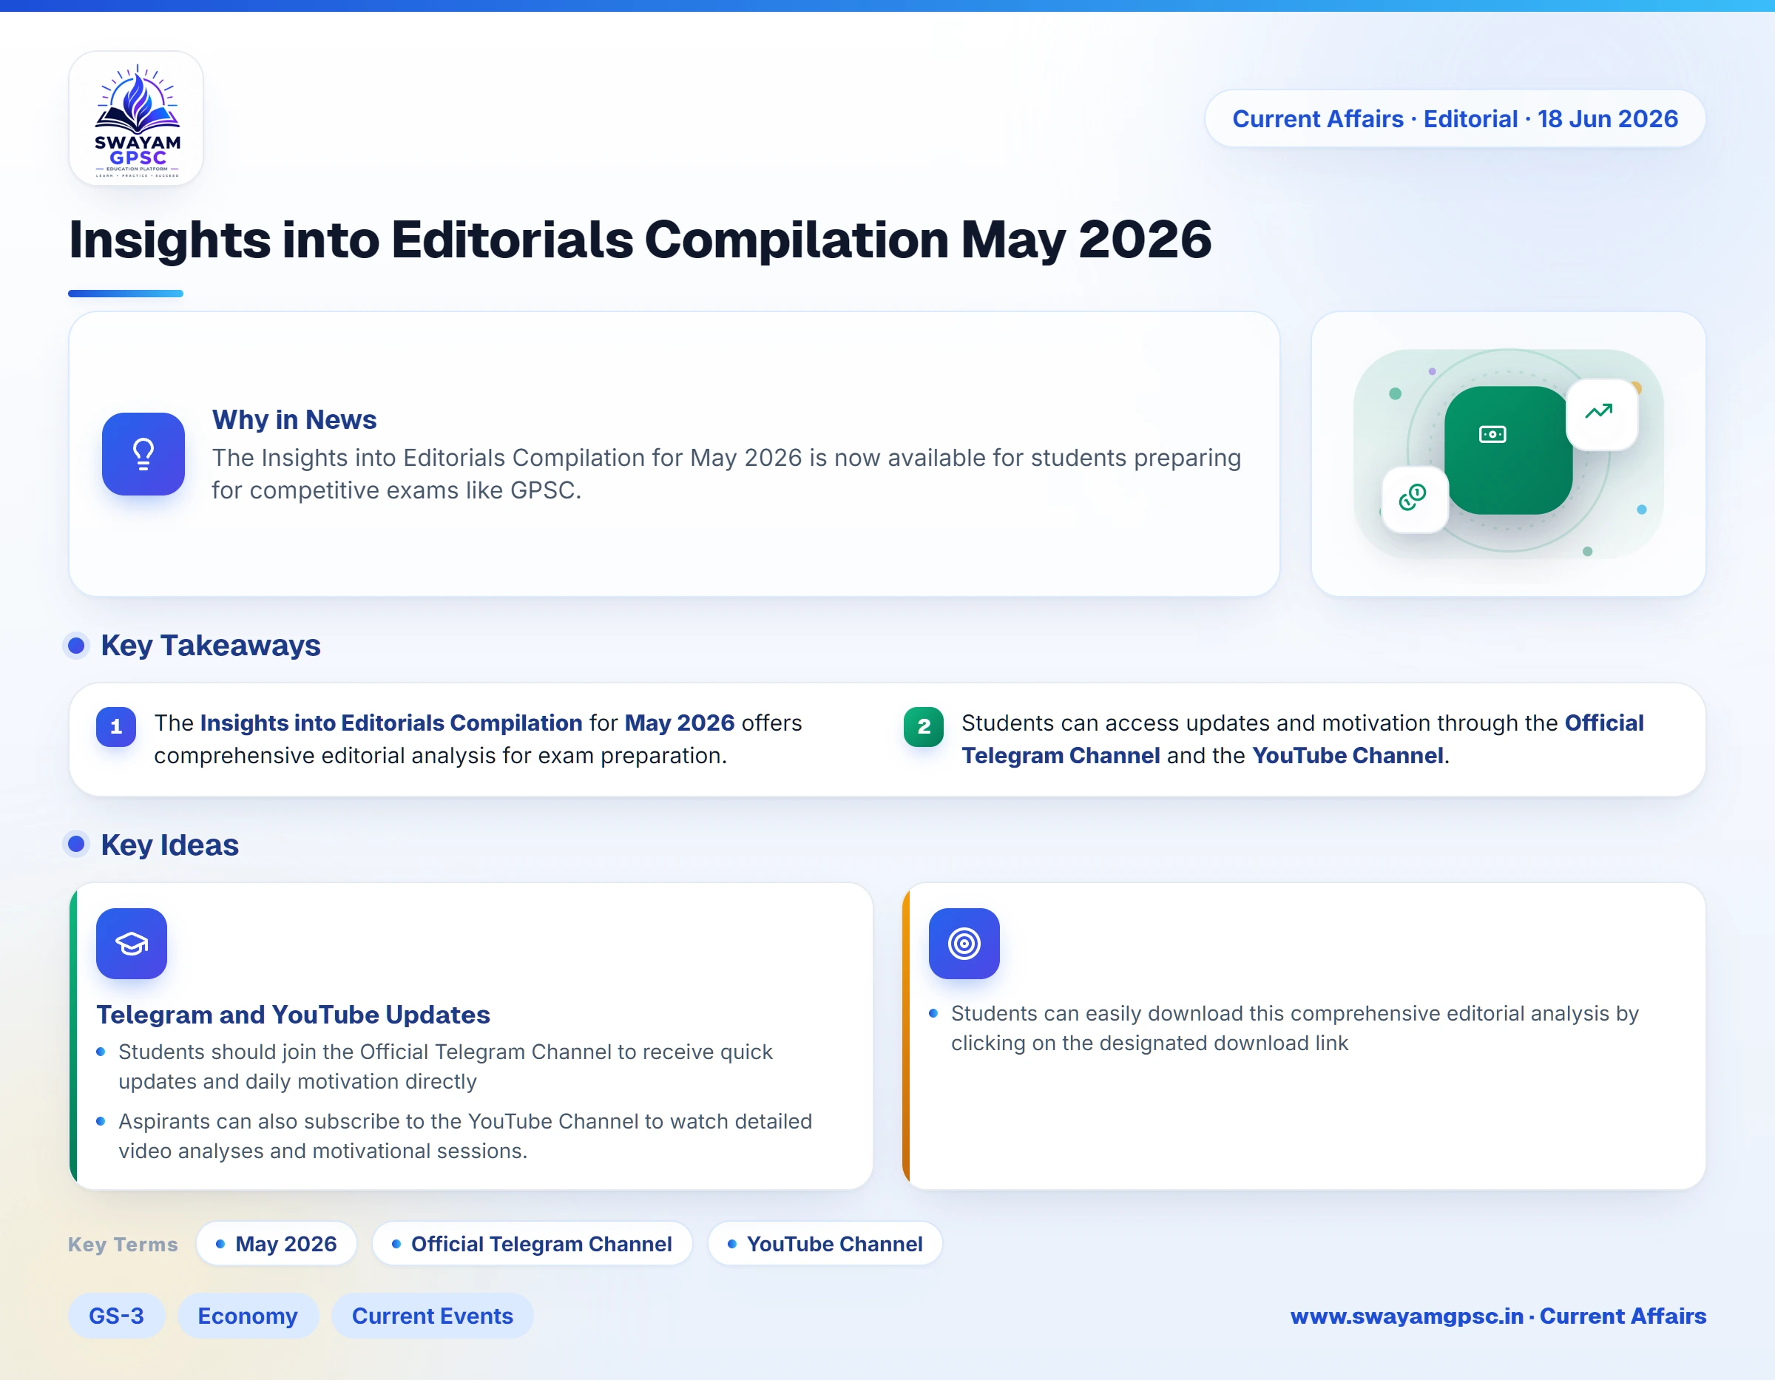The image size is (1775, 1380).
Task: Click the Economy tag
Action: click(248, 1316)
